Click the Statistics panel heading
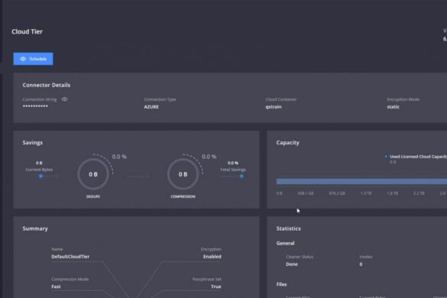This screenshot has height=298, width=447. [x=289, y=228]
